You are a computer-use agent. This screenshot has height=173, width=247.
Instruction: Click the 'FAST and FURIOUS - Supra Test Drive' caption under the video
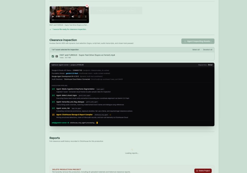click(69, 25)
